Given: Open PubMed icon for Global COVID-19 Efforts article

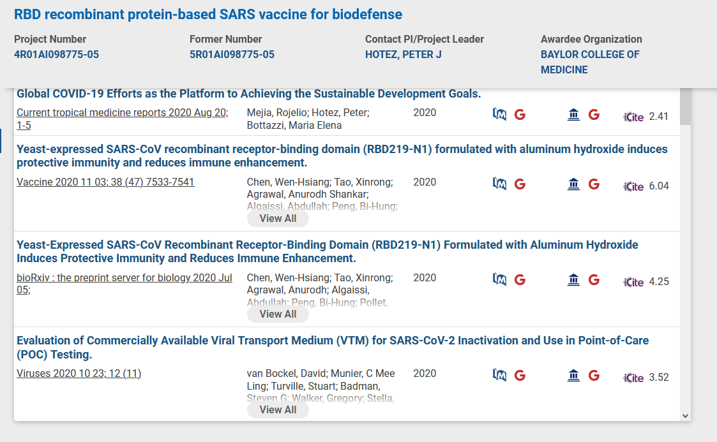Looking at the screenshot, I should 499,114.
